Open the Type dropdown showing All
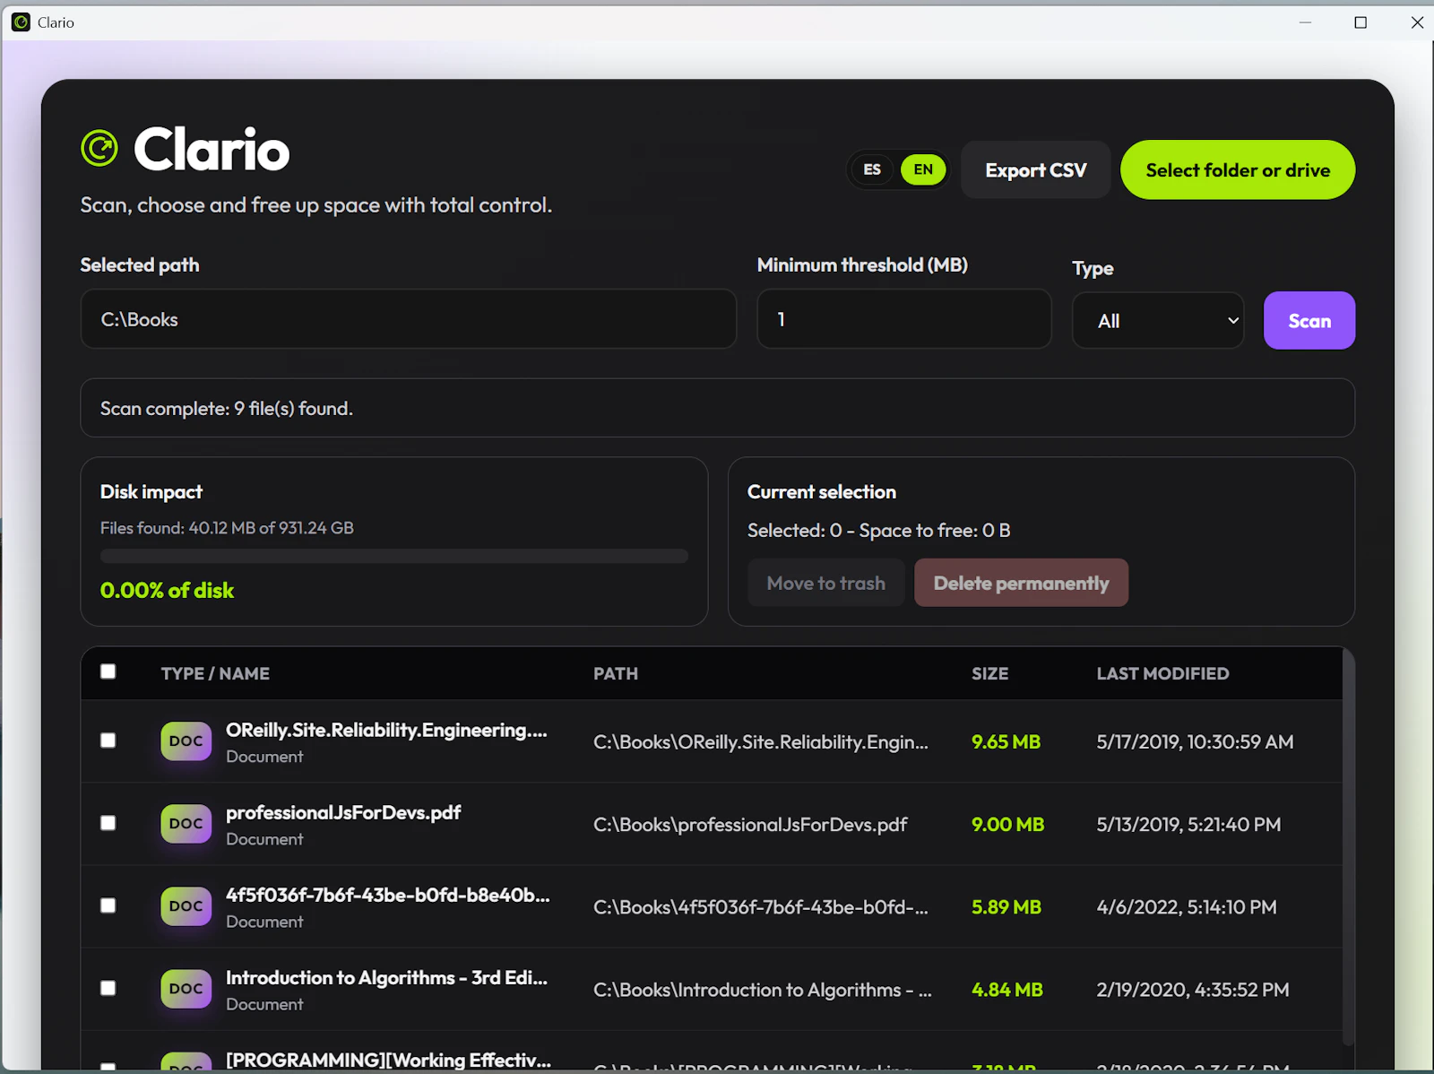1434x1074 pixels. pyautogui.click(x=1158, y=320)
